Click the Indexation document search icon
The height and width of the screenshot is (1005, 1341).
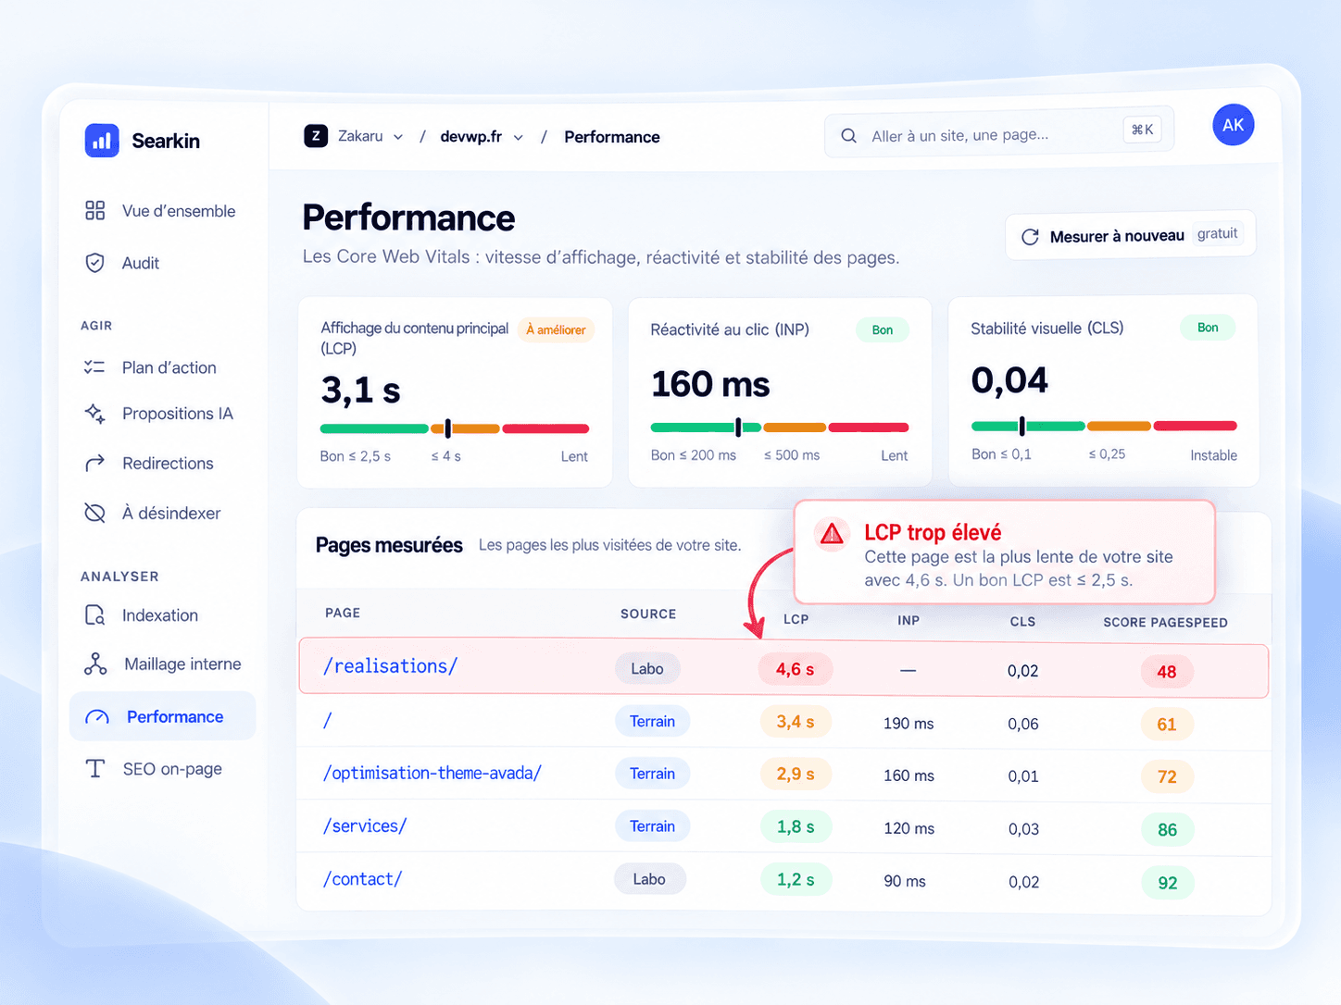pyautogui.click(x=94, y=615)
